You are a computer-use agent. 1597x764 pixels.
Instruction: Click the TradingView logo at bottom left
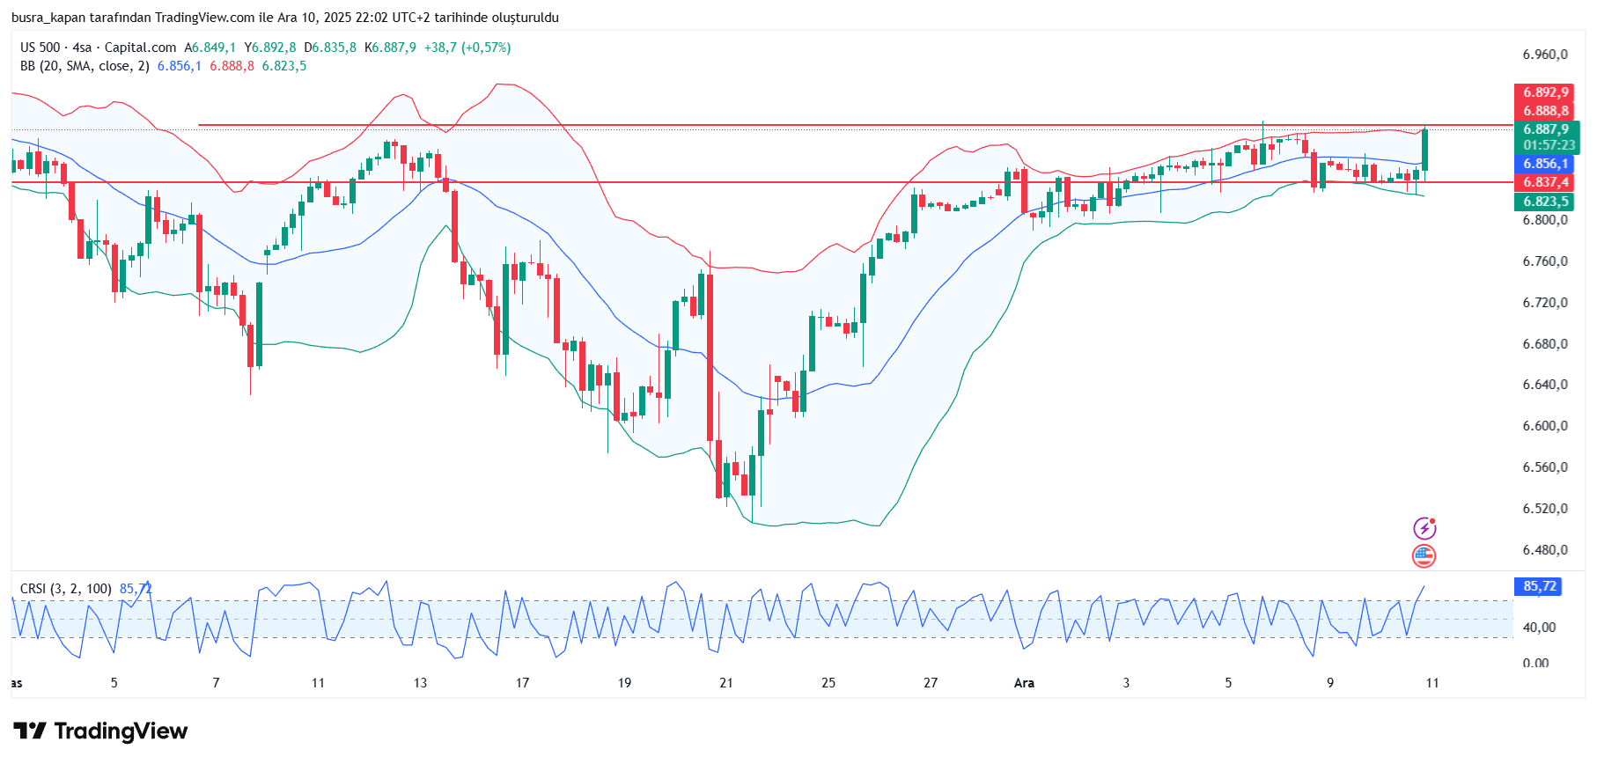pos(100,731)
